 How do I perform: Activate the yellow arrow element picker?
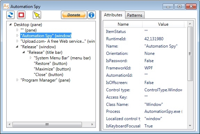point(37,15)
